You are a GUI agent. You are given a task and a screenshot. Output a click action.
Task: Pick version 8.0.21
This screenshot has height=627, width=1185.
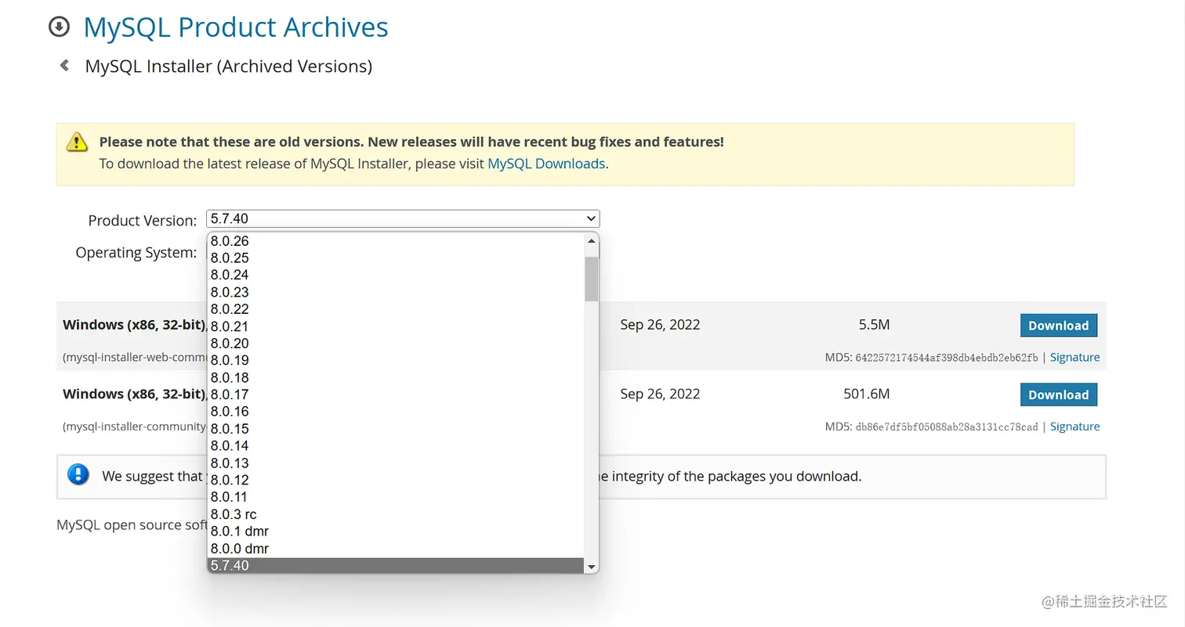pos(396,326)
